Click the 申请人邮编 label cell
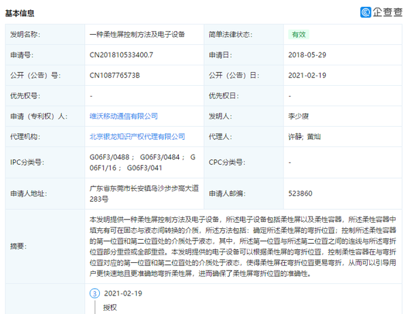 point(243,193)
